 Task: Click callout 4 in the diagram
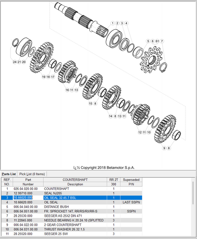coord(126,23)
